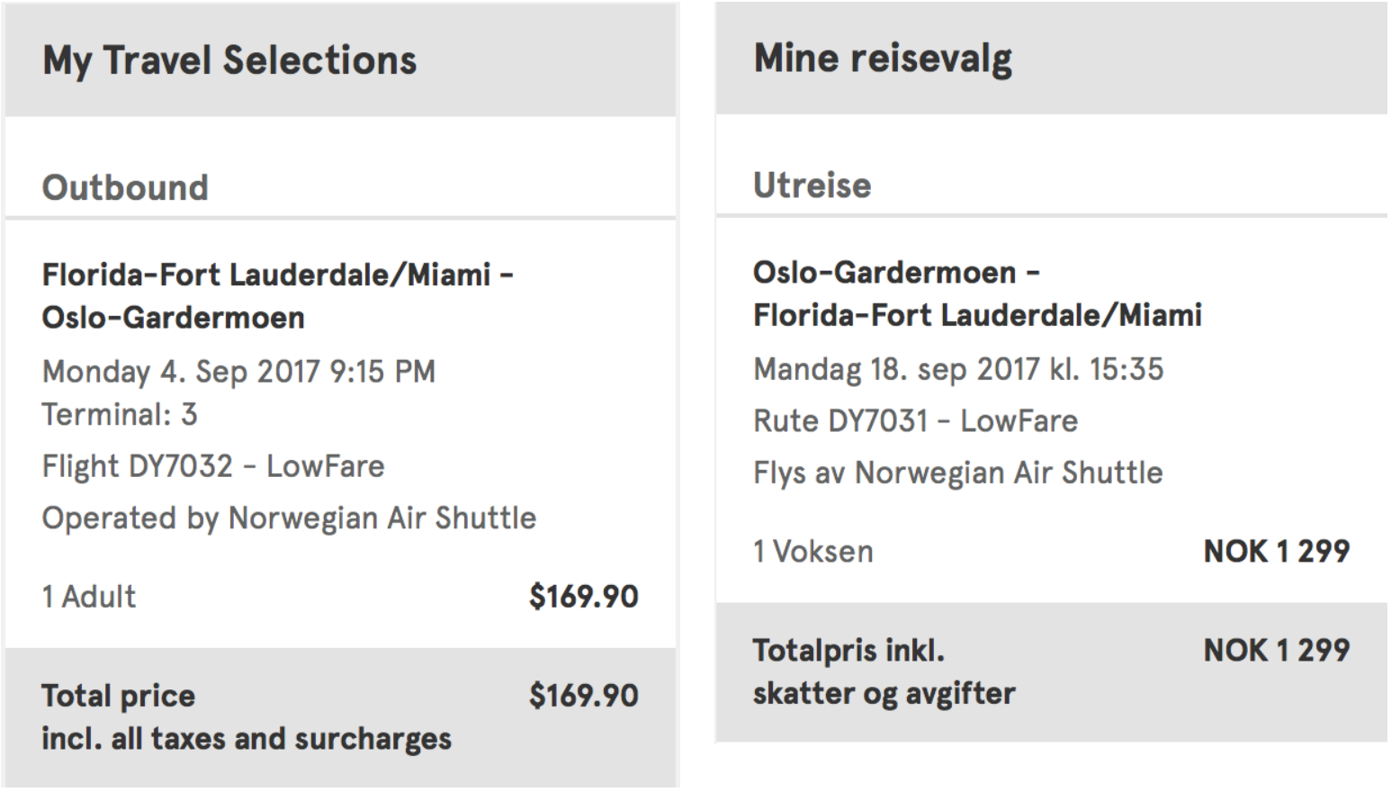
Task: Click the Mandag 18. sep 2017 departure time
Action: click(958, 369)
